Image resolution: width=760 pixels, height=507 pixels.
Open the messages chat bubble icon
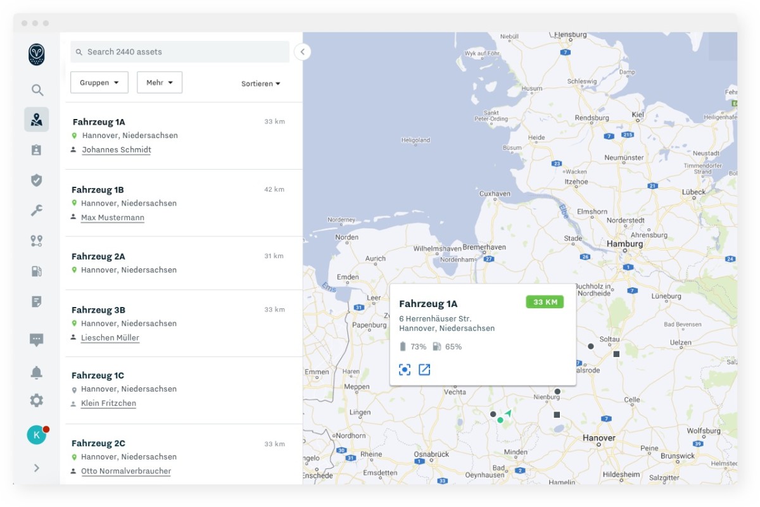click(37, 340)
